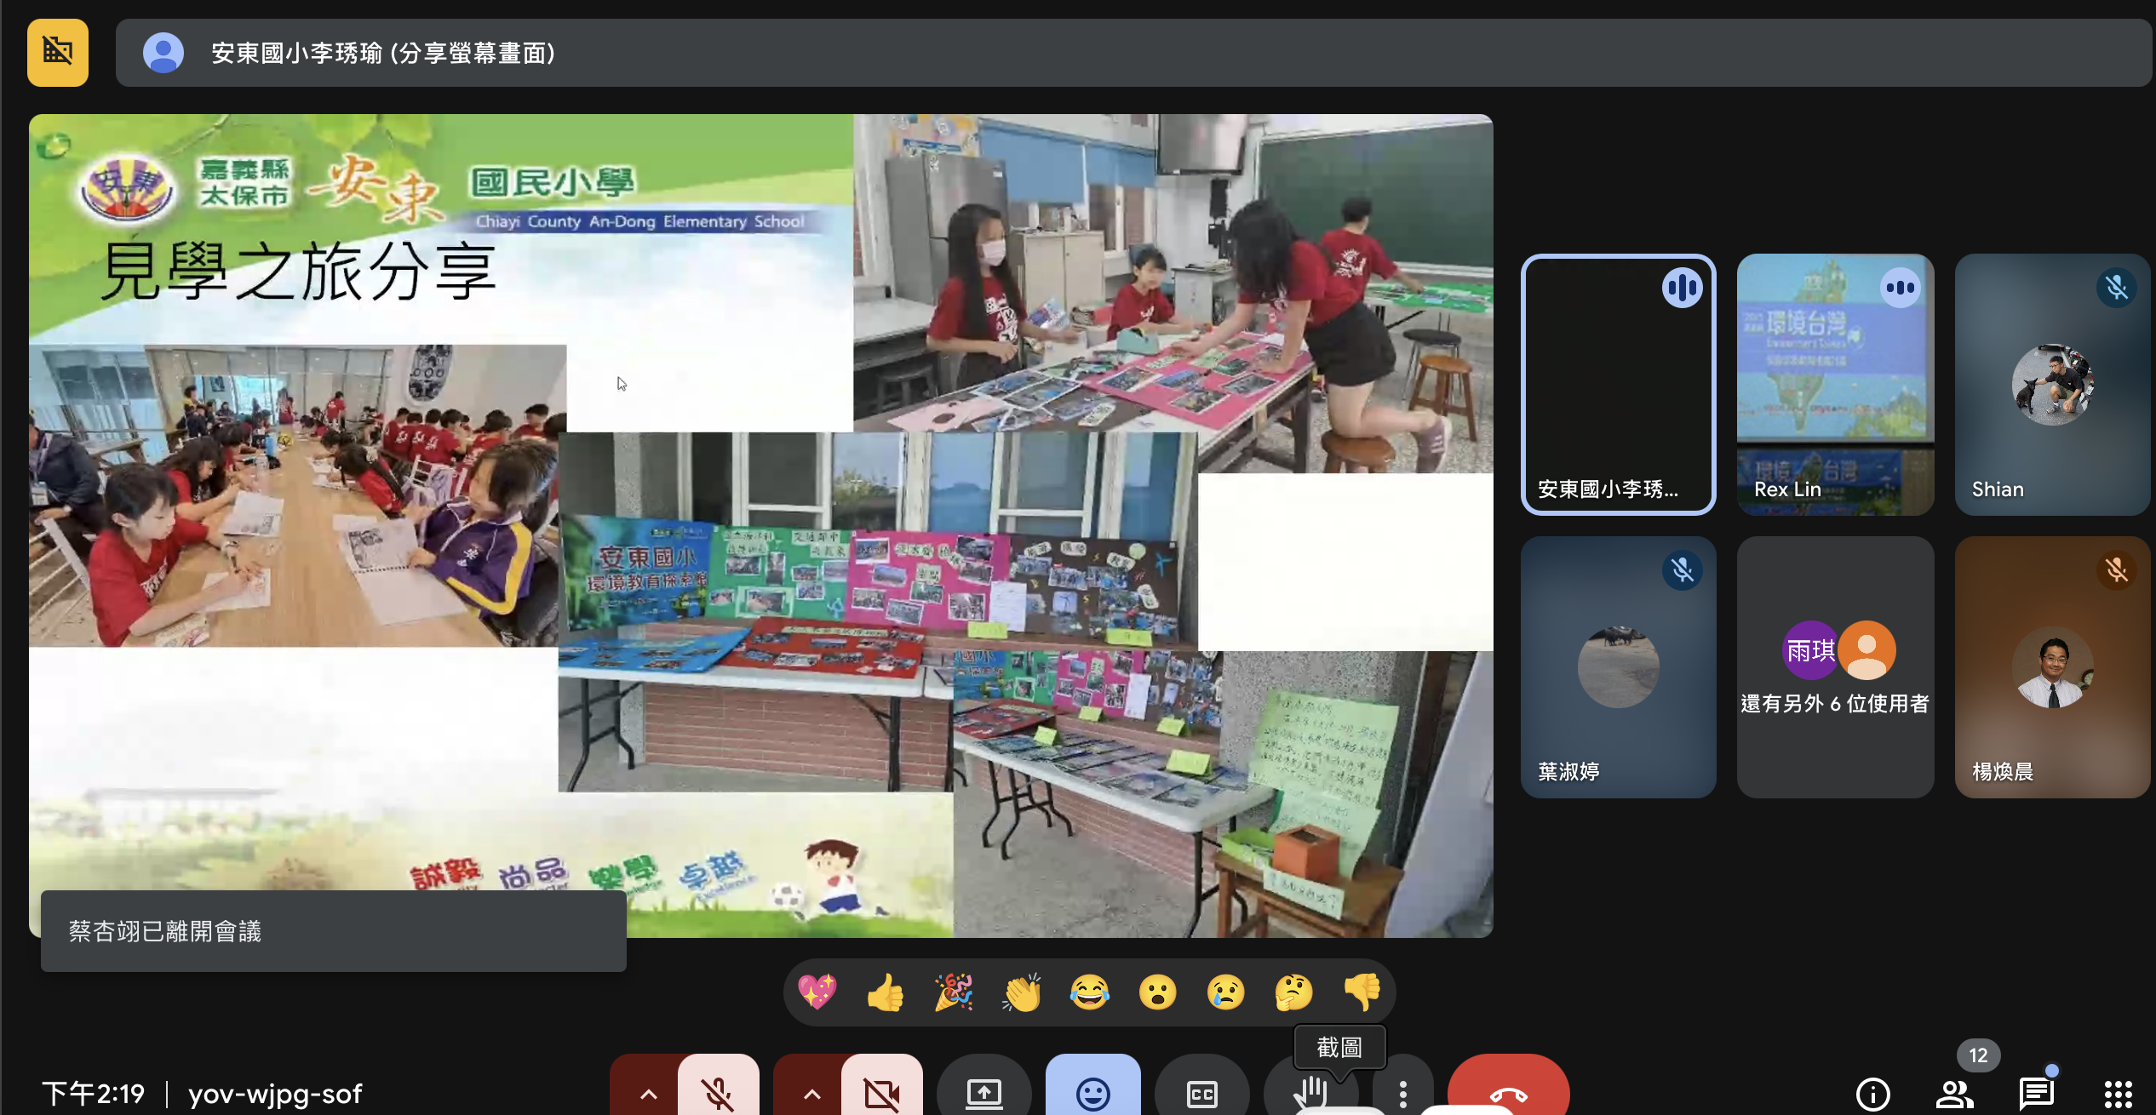Toggle the emoji reactions bar
The width and height of the screenshot is (2156, 1115).
[x=1092, y=1094]
